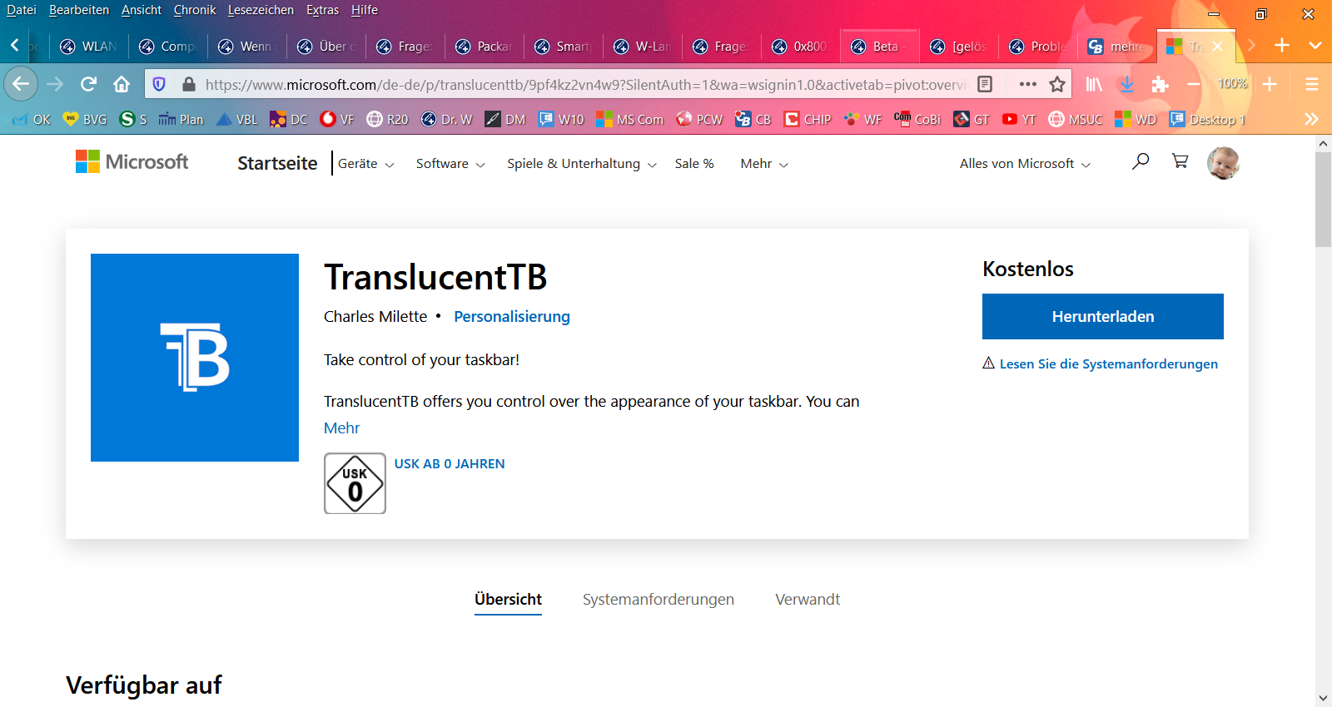Viewport: 1332px width, 707px height.
Task: Open the shopping cart
Action: (1180, 161)
